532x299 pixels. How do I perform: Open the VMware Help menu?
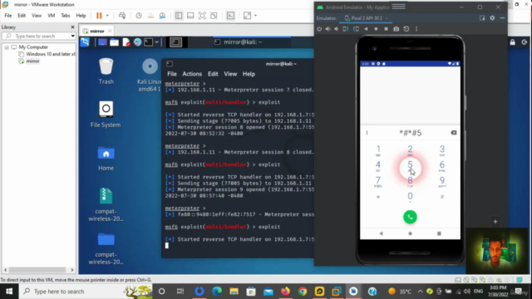[81, 16]
